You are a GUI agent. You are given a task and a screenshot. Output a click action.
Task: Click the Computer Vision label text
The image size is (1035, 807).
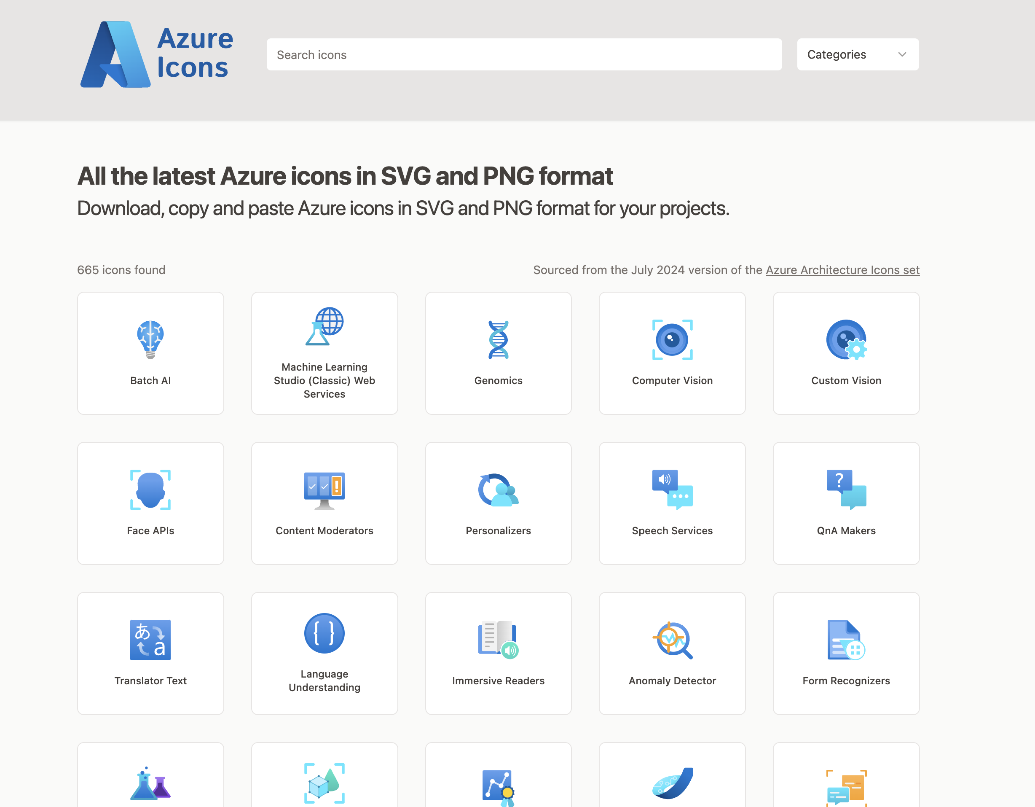(672, 380)
